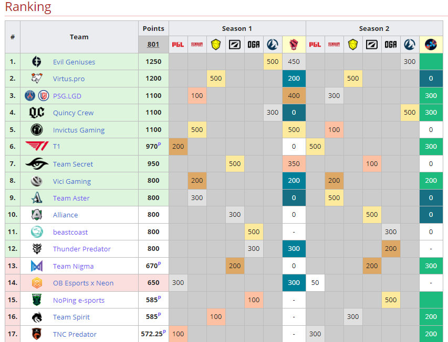448x342 pixels.
Task: Click the Alliance logo
Action: point(37,215)
